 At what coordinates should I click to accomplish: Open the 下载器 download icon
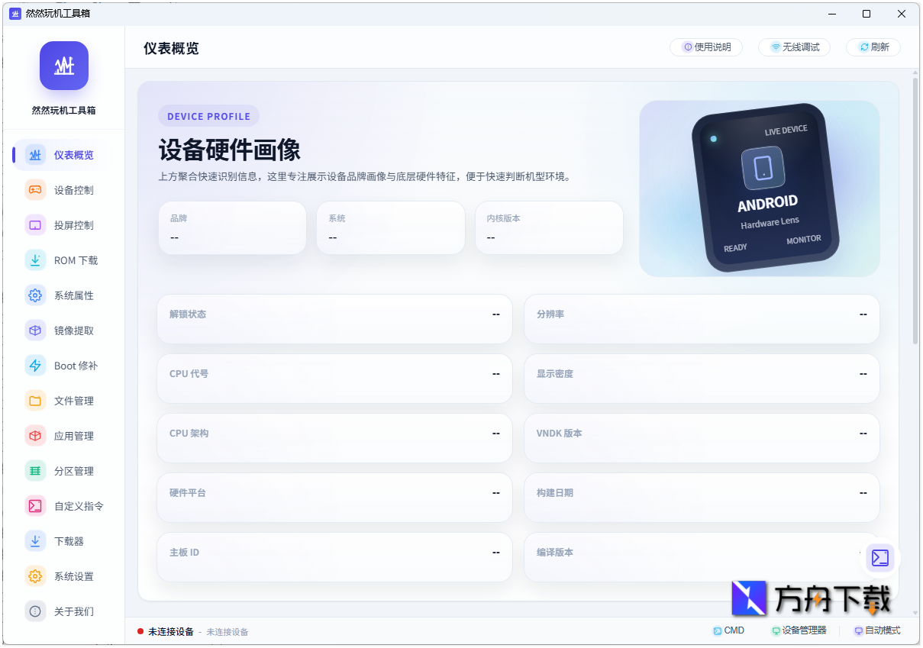(35, 541)
